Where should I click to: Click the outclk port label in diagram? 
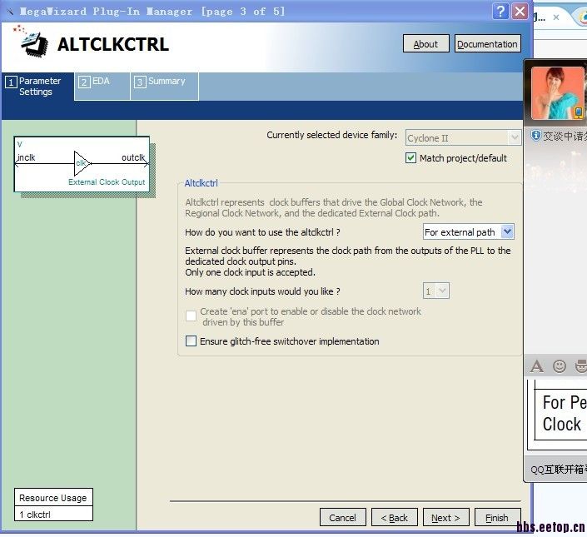[x=133, y=157]
